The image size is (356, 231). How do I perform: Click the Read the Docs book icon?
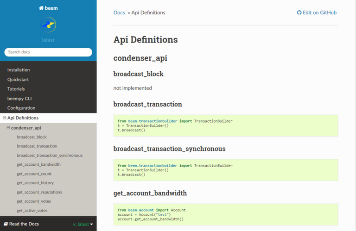(x=6, y=224)
